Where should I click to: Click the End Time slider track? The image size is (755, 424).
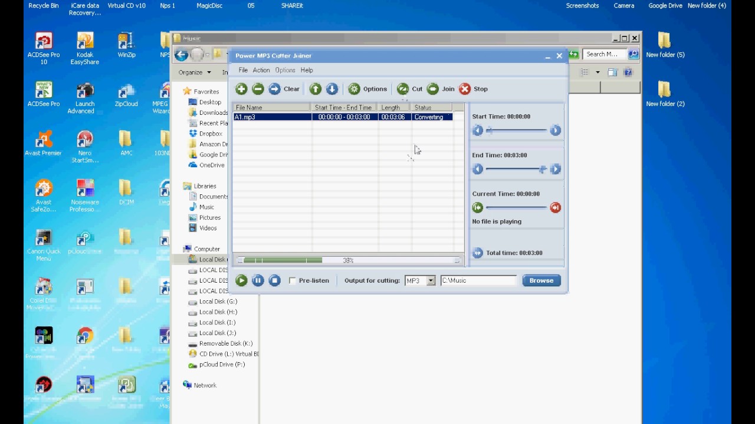pos(517,170)
